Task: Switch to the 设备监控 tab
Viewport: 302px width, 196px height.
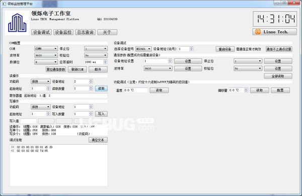Action: point(63,32)
